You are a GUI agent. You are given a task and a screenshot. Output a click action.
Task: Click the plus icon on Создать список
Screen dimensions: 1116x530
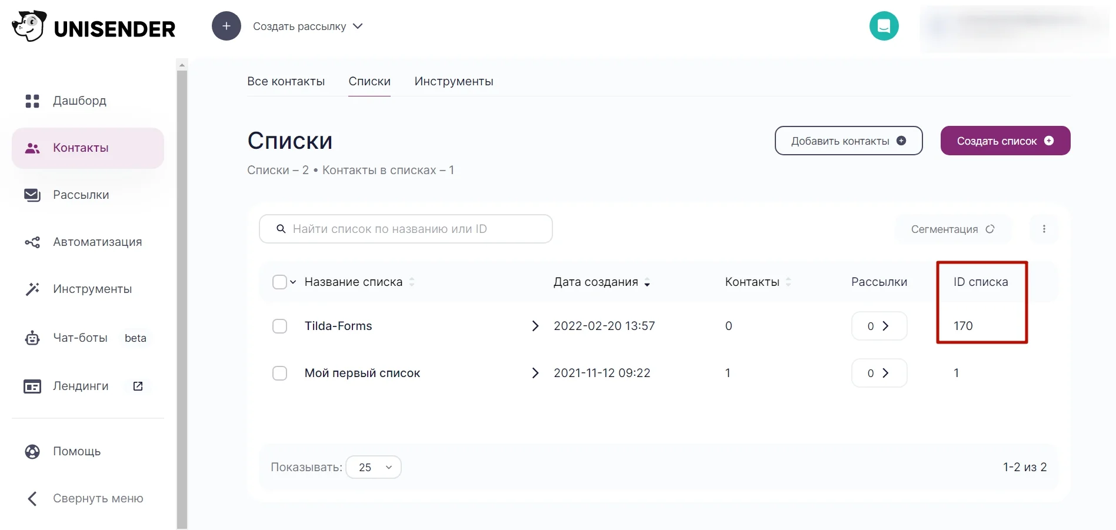pos(1049,141)
